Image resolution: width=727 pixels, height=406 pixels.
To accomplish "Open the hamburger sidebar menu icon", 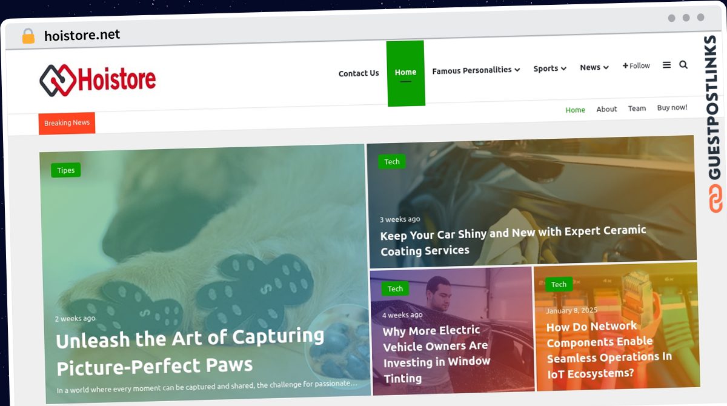I will [x=666, y=65].
